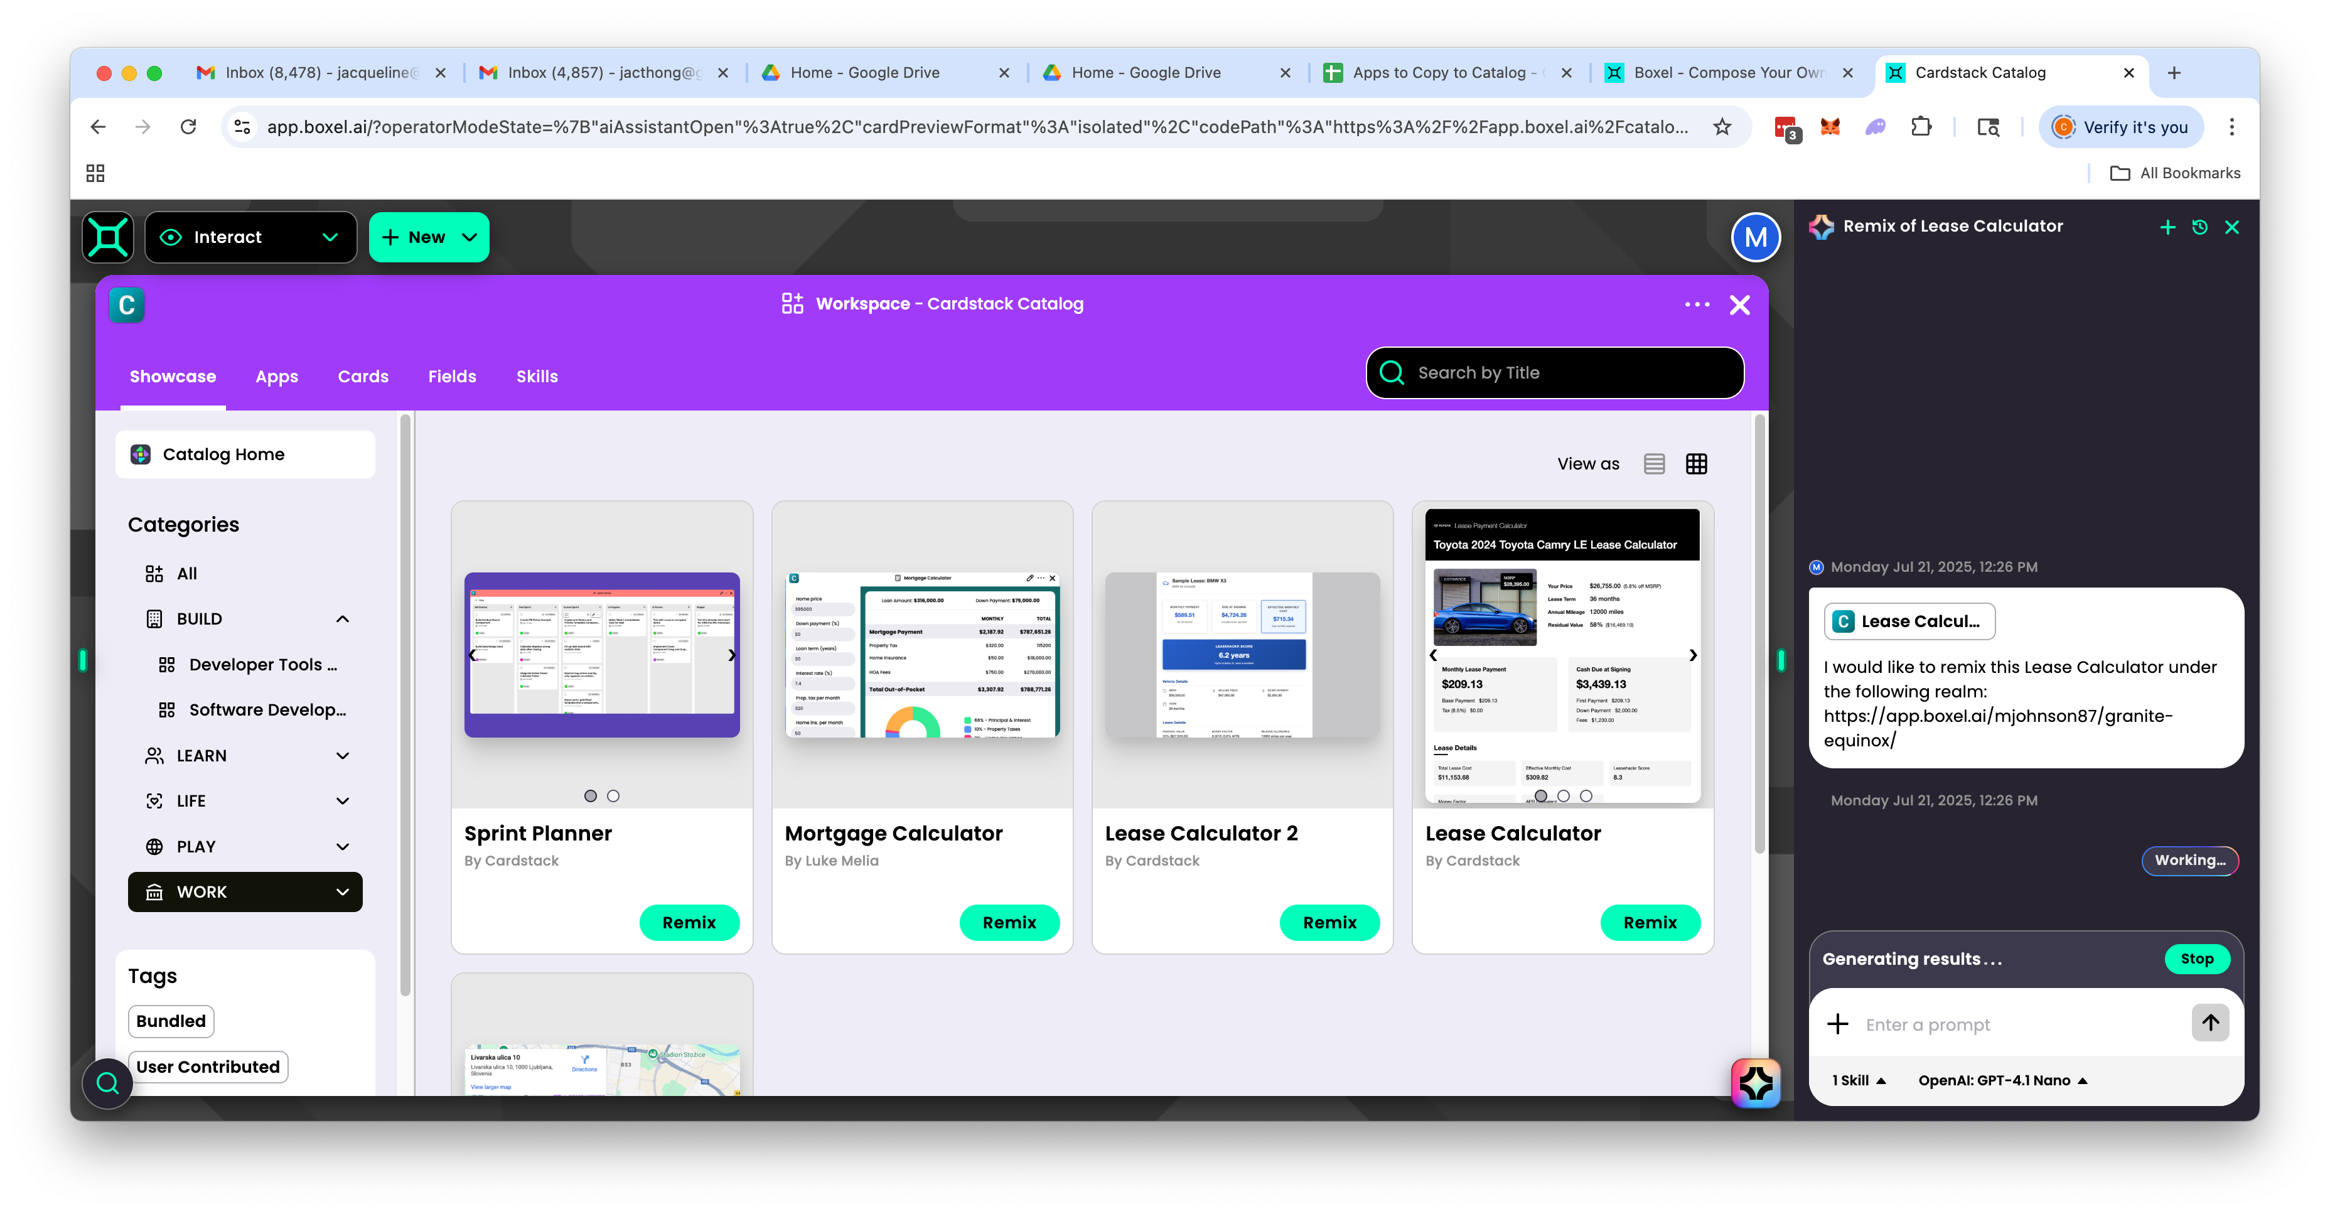
Task: Open the Lease Calculator 2 thumbnail
Action: (1243, 654)
